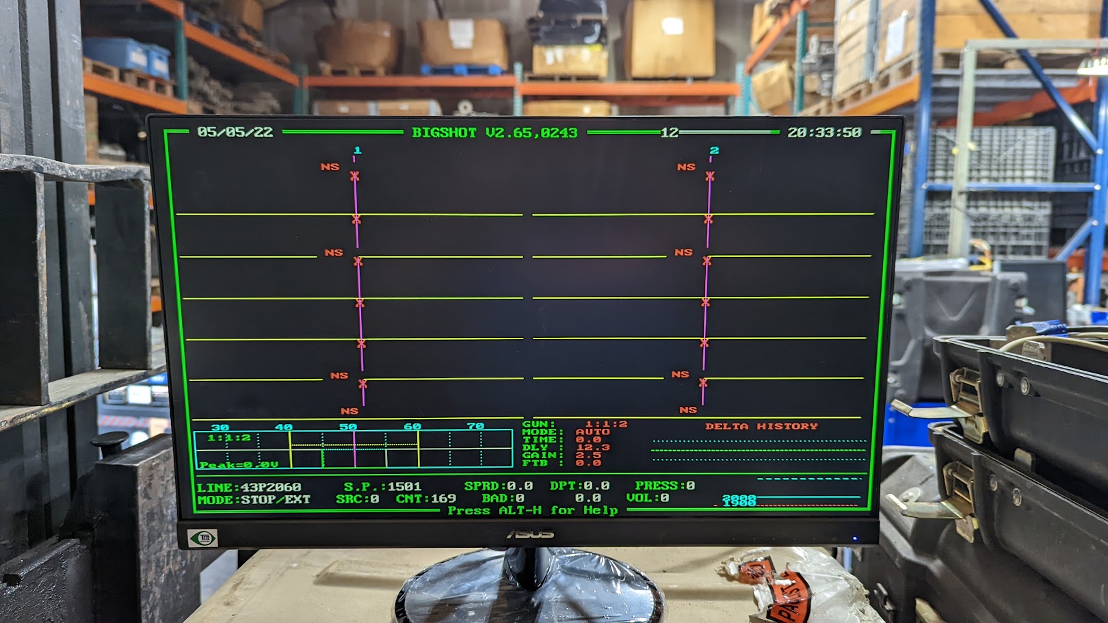The width and height of the screenshot is (1108, 623).
Task: Click the bottom red X marker in column 1
Action: pyautogui.click(x=362, y=384)
